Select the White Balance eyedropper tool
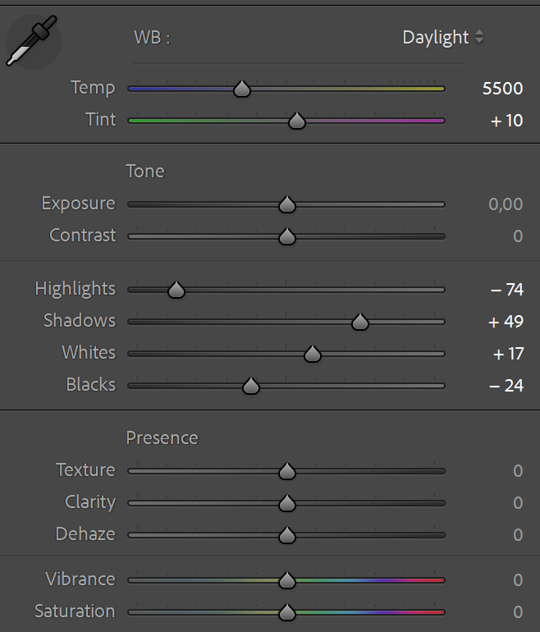 tap(31, 43)
